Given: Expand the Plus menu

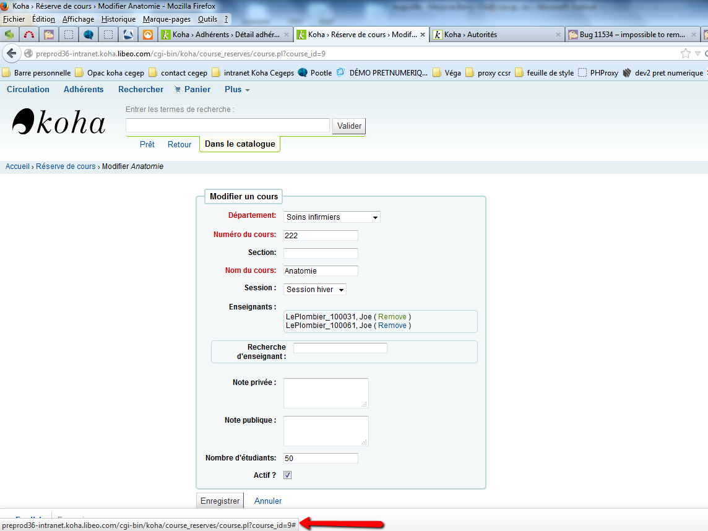Looking at the screenshot, I should [237, 89].
